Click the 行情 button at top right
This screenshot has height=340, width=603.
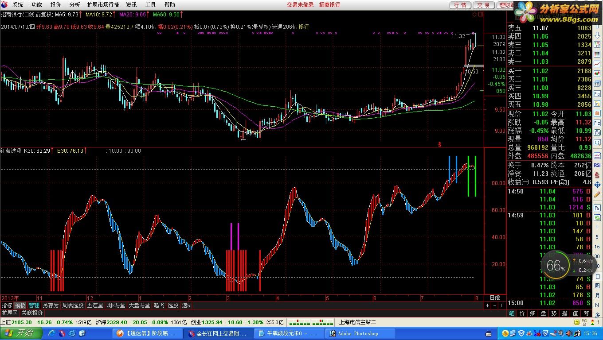tap(460, 5)
